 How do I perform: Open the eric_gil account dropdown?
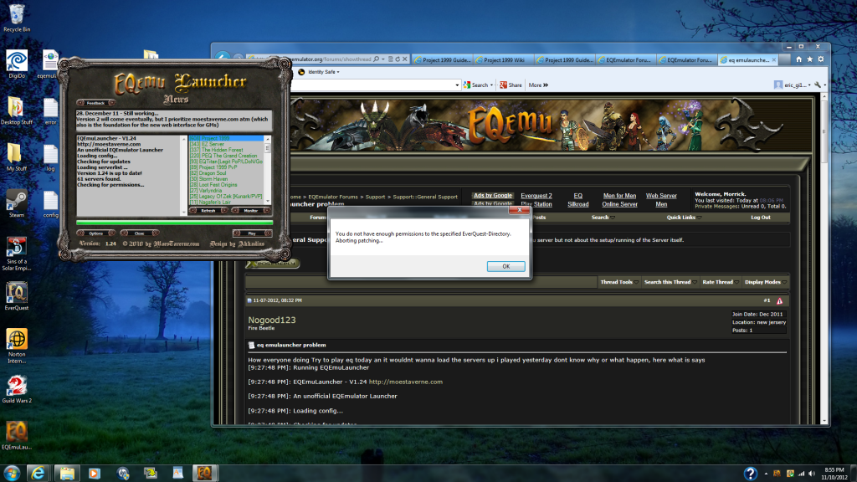tap(792, 85)
